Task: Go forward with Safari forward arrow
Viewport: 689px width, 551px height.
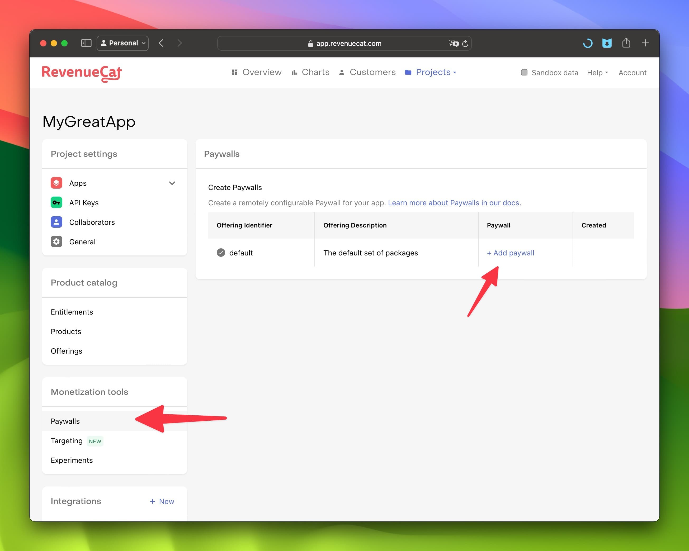Action: coord(179,43)
